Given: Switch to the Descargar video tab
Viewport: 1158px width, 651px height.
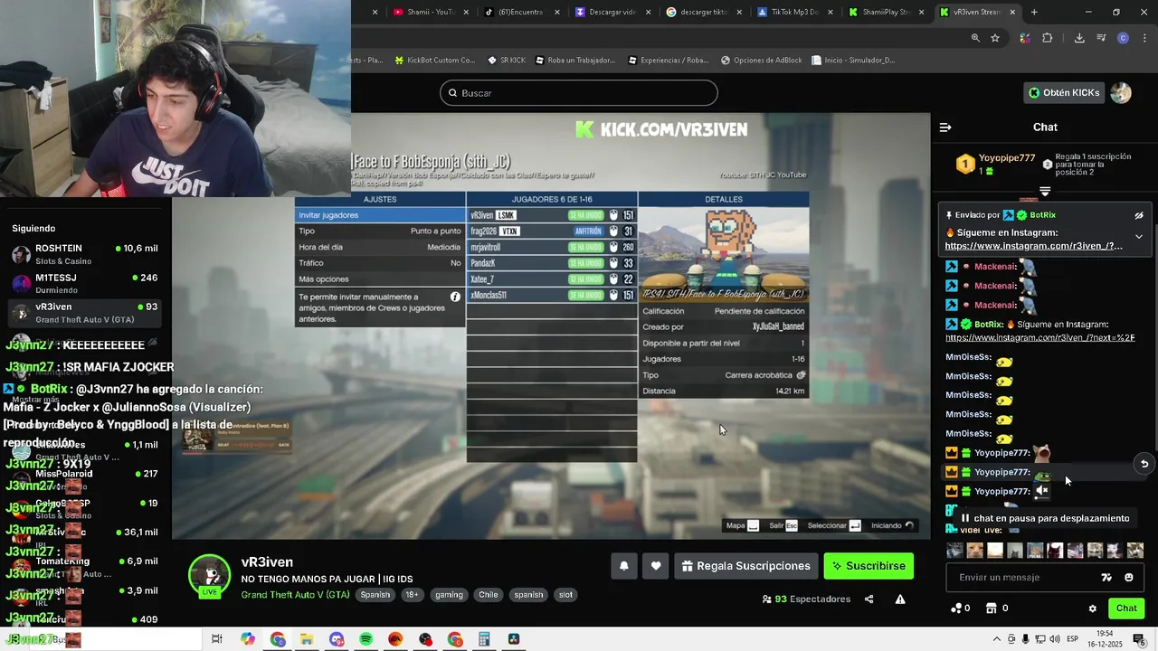Looking at the screenshot, I should coord(612,12).
